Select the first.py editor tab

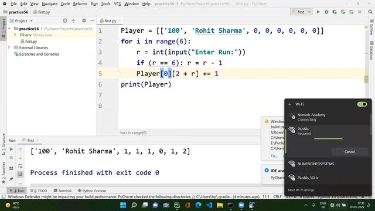110,21
